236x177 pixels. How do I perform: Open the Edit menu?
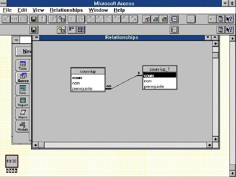pos(22,10)
